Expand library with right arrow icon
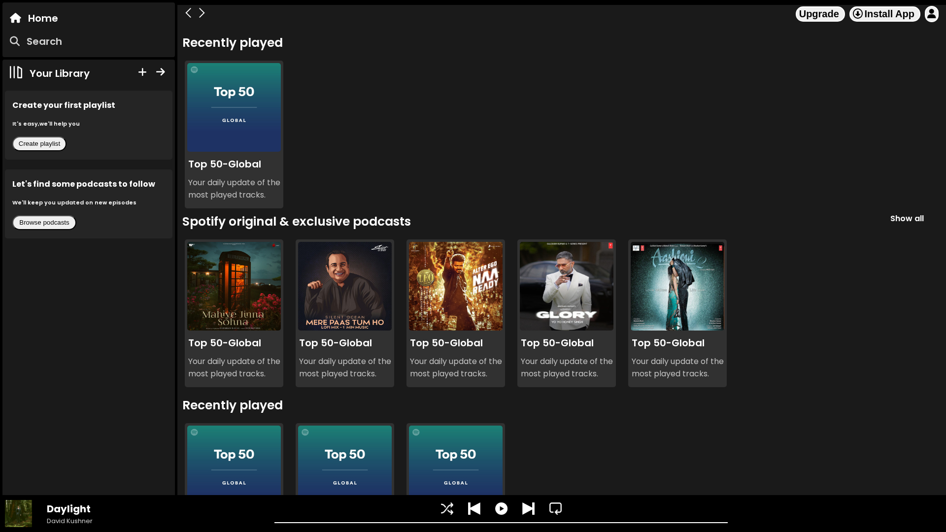This screenshot has width=946, height=532. pyautogui.click(x=161, y=72)
